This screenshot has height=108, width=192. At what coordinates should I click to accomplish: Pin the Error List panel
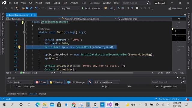pos(181,78)
